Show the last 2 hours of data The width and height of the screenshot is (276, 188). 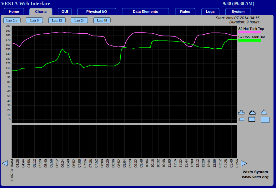[12, 20]
